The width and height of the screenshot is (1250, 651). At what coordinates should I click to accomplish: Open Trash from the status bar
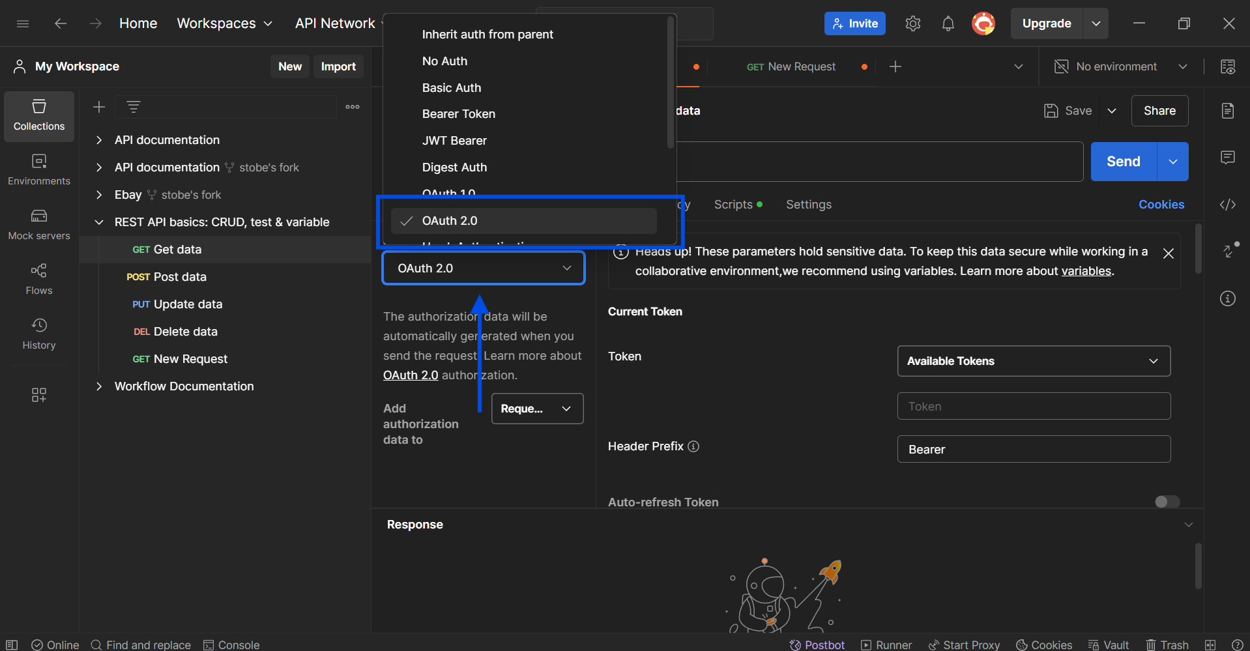pos(1167,644)
